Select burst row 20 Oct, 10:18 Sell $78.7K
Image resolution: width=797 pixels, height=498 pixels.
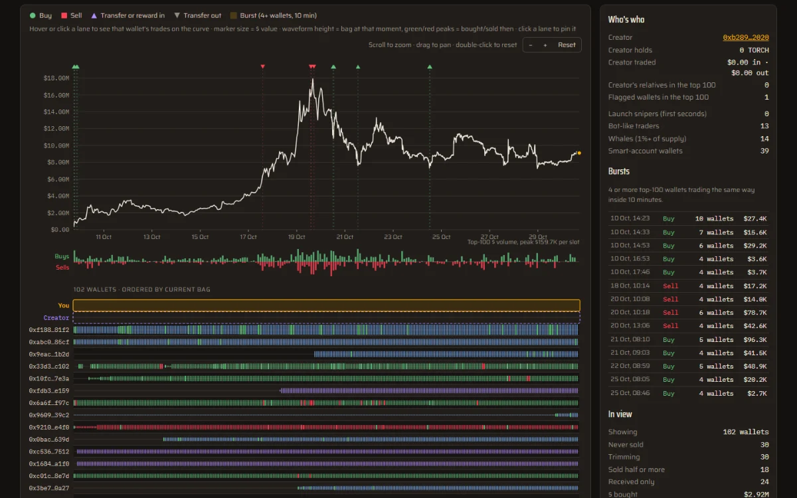coord(688,313)
